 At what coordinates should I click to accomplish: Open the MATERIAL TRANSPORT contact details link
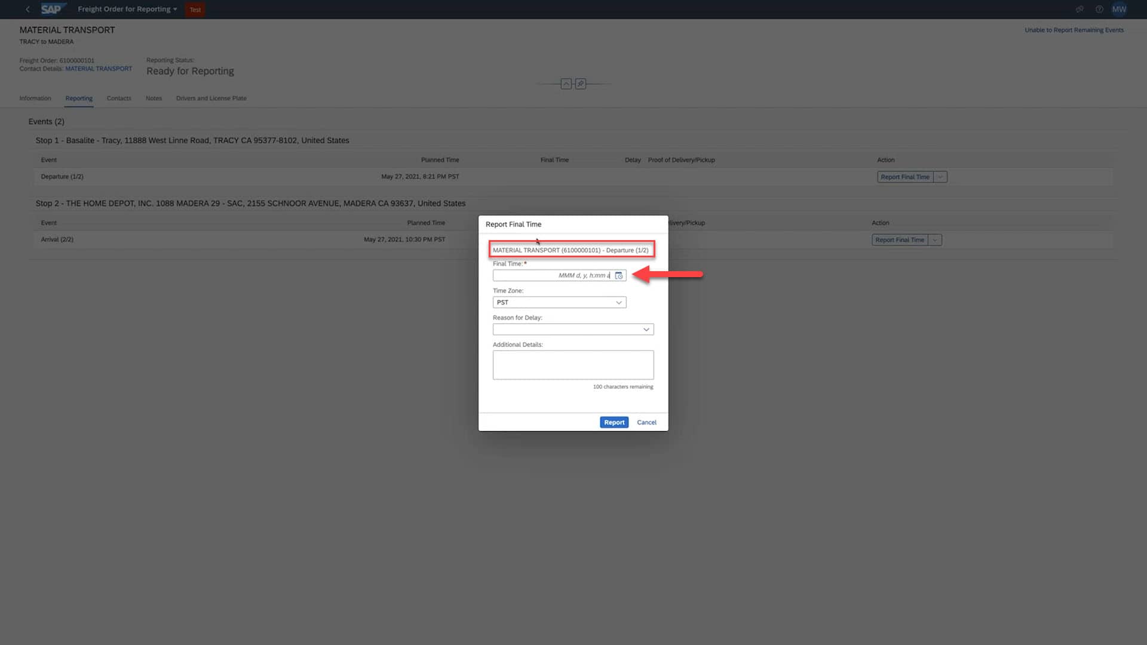coord(99,69)
